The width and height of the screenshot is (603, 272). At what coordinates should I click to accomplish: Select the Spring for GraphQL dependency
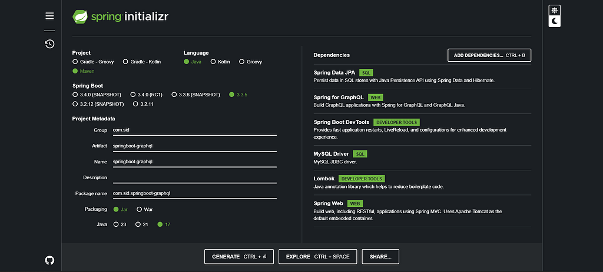point(422,101)
